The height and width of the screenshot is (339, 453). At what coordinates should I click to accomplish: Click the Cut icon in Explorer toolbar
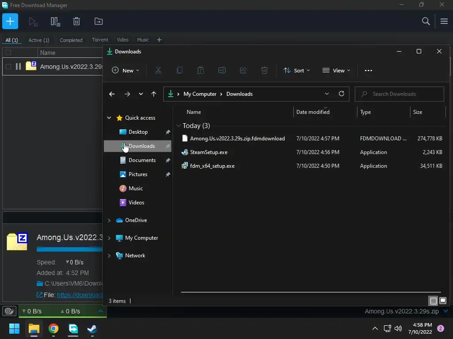coord(158,70)
